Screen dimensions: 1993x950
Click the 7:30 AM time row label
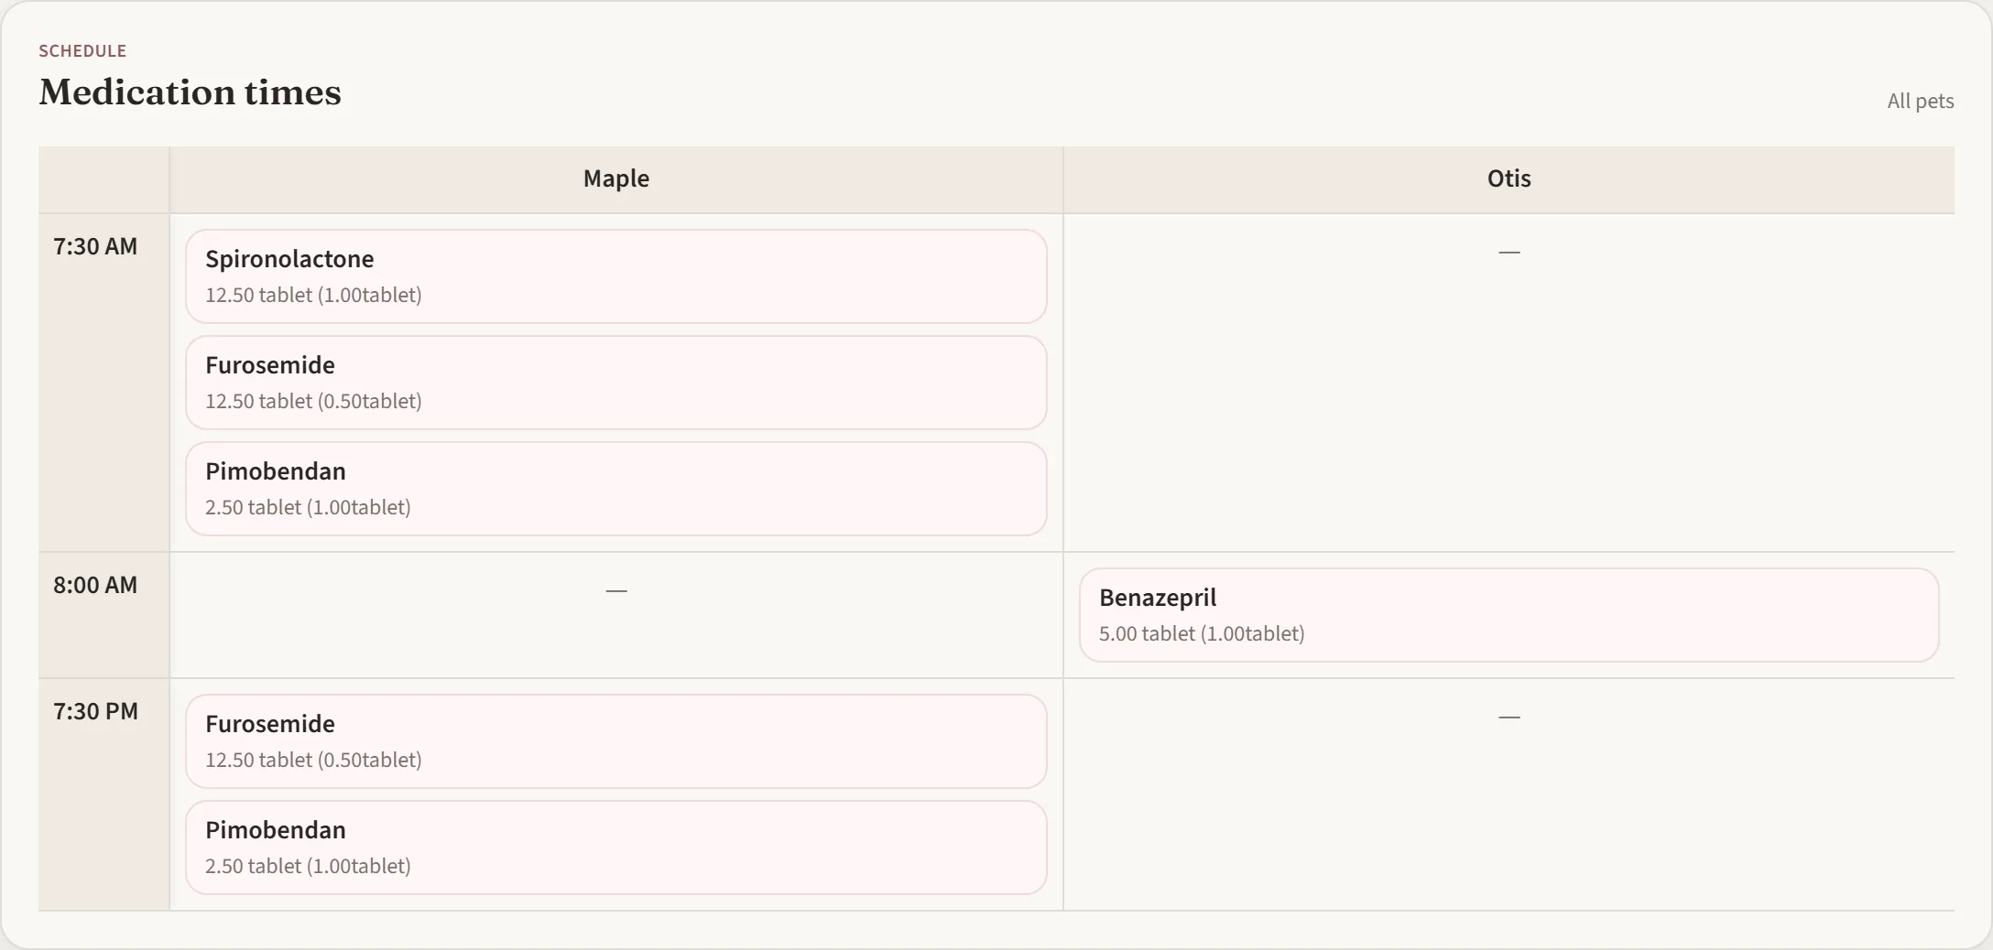95,246
